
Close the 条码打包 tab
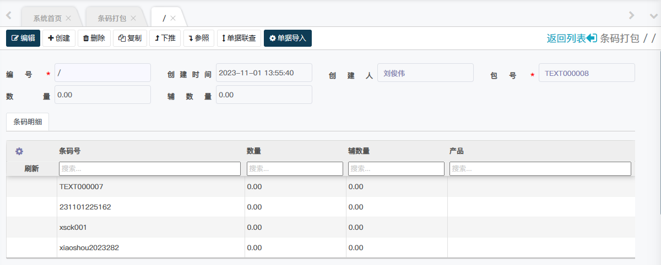coord(133,18)
